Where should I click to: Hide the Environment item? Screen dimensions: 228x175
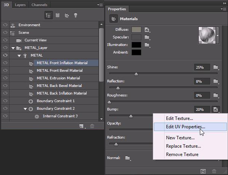(5, 25)
